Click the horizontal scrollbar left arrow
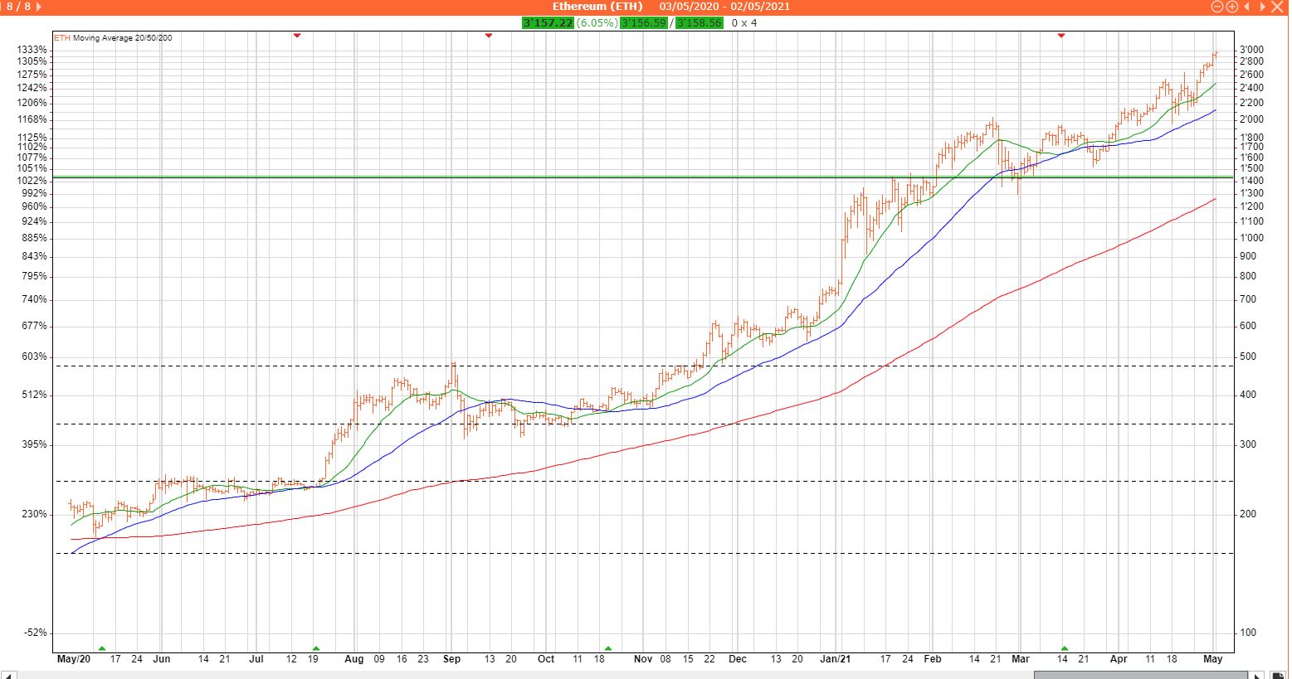The image size is (1292, 679). 10,673
